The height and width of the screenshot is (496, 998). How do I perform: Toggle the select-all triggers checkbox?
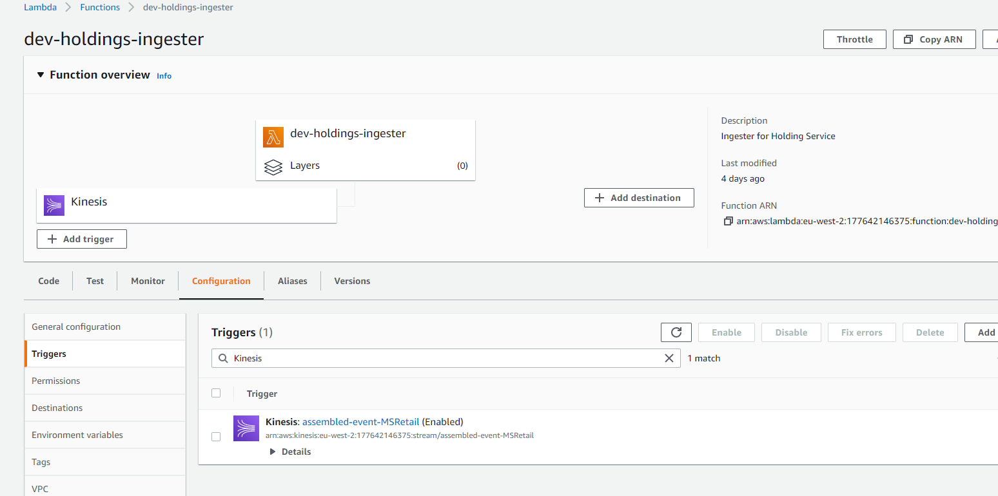click(x=216, y=393)
